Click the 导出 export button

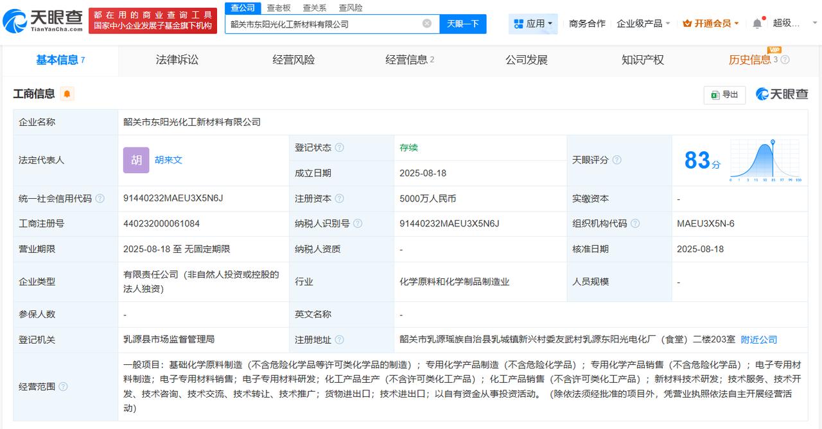point(725,94)
